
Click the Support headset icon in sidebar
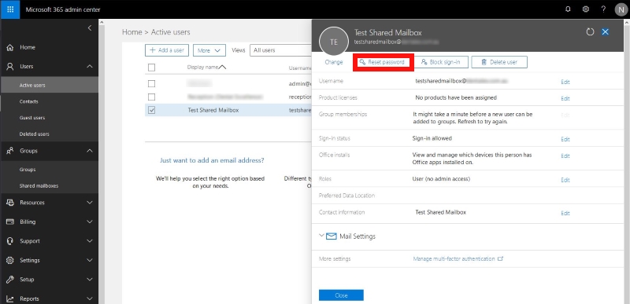pos(10,241)
